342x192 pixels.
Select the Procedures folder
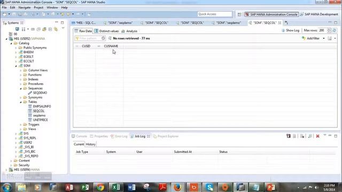(x=36, y=84)
